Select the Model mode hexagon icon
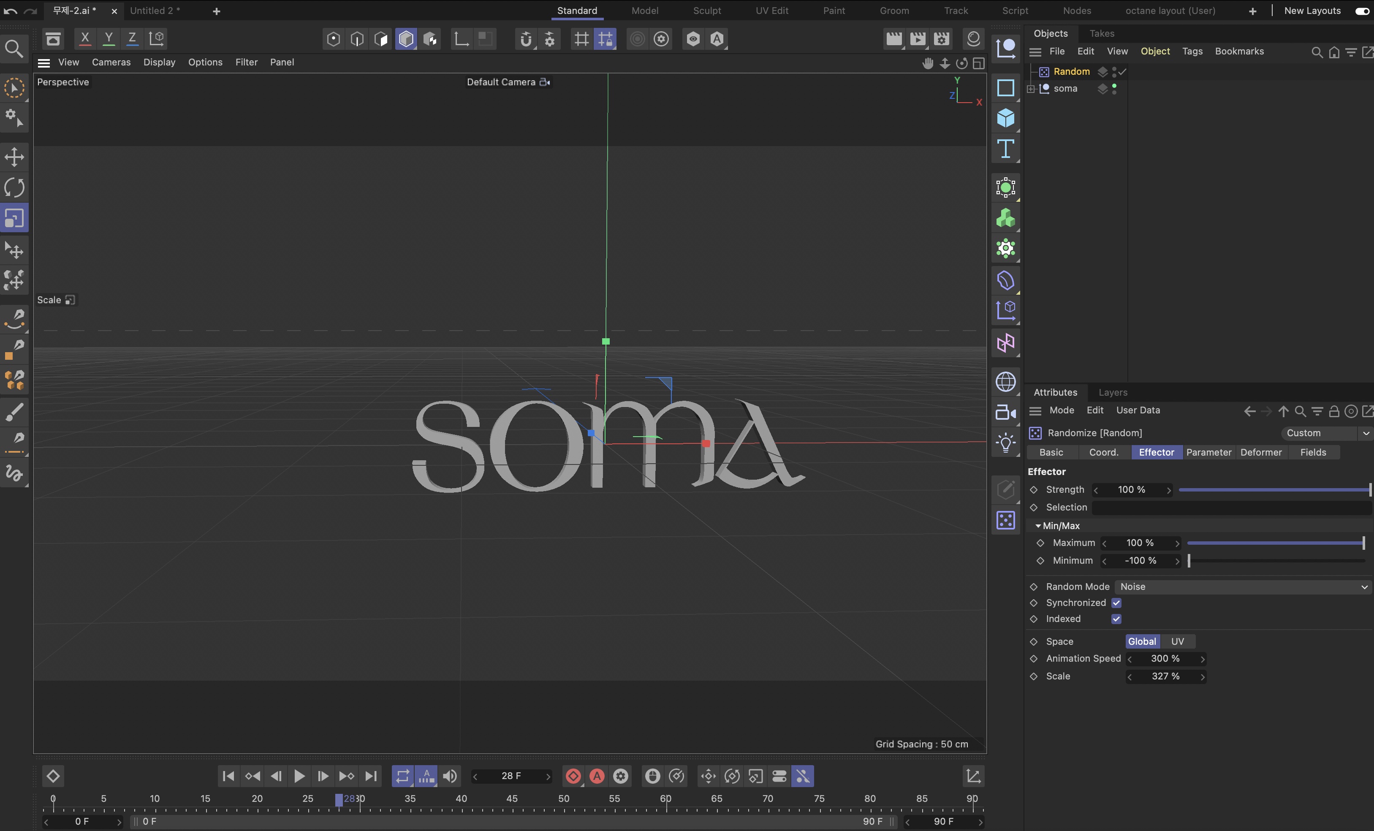Image resolution: width=1374 pixels, height=831 pixels. click(x=406, y=38)
